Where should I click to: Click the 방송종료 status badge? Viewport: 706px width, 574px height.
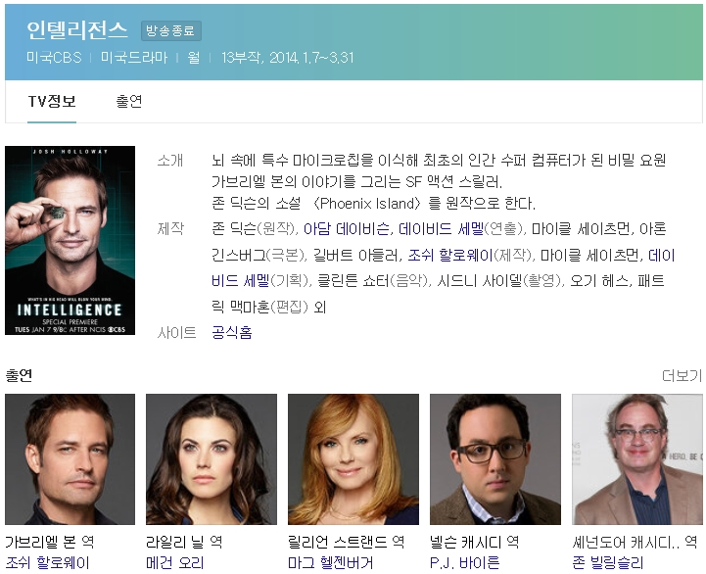pyautogui.click(x=170, y=30)
